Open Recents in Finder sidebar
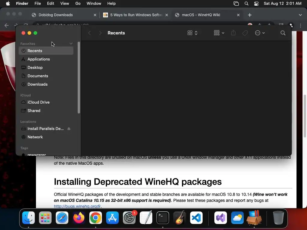This screenshot has height=230, width=307. 46,51
